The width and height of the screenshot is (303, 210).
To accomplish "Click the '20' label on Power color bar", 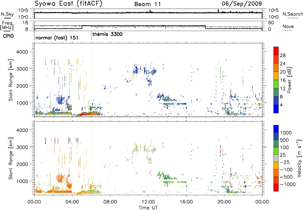I will click(x=283, y=72).
